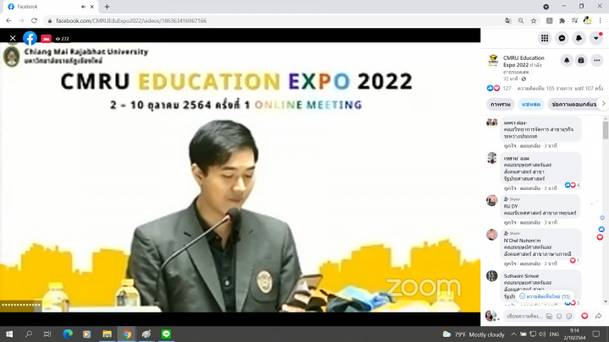Open Facebook notifications bell in top bar

point(579,38)
